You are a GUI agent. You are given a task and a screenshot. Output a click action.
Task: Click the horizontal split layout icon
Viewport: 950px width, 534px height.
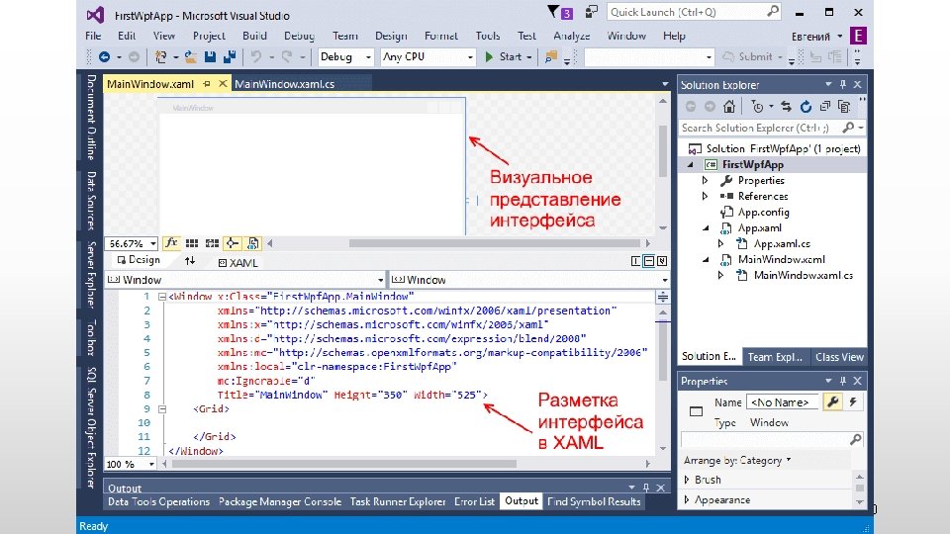click(649, 261)
